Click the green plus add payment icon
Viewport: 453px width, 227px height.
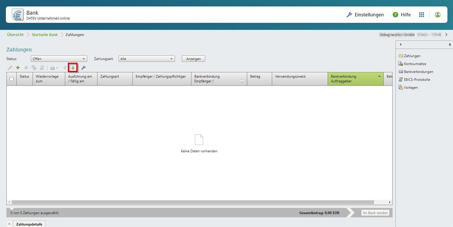click(18, 68)
